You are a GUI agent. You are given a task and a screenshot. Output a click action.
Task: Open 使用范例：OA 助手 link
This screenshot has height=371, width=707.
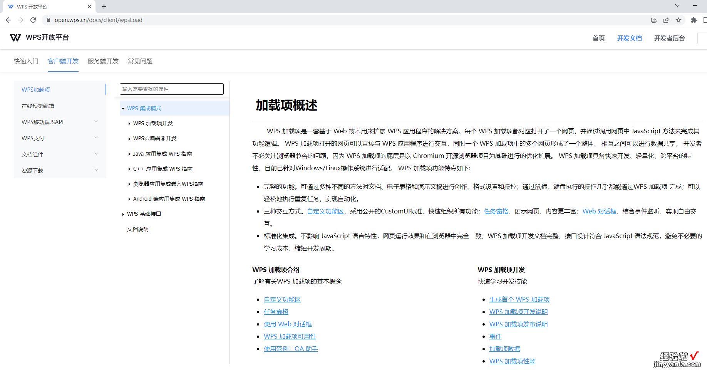tap(291, 349)
